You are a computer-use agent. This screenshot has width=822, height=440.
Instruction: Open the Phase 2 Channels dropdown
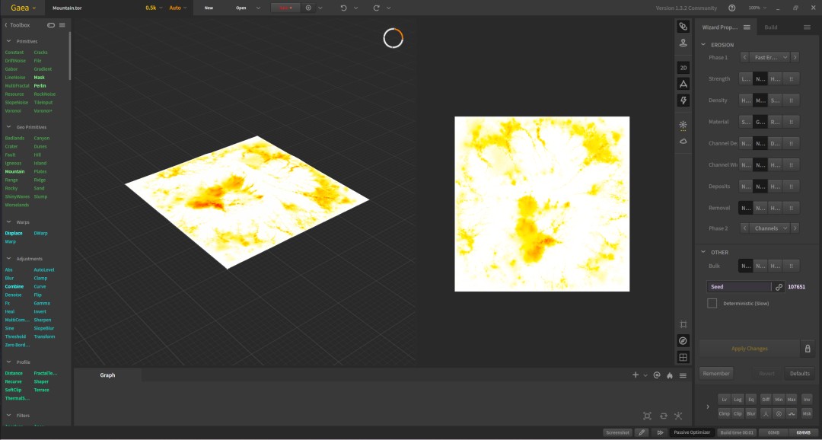(x=770, y=228)
